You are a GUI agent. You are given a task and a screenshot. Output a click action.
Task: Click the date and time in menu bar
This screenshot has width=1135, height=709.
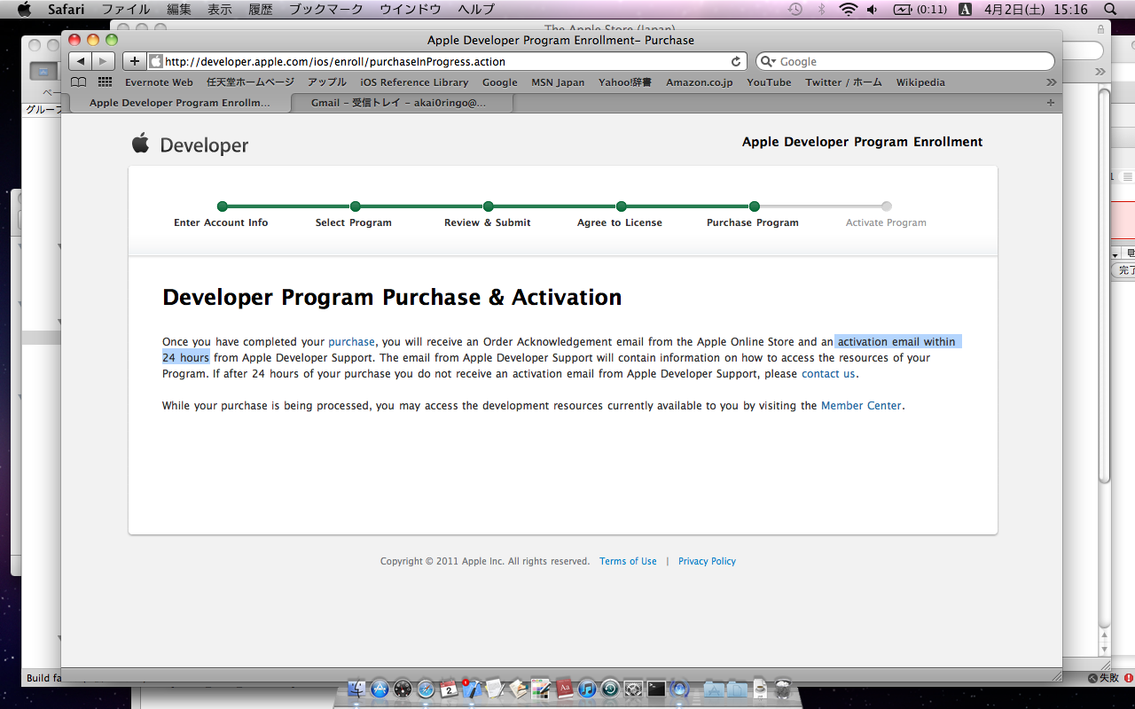click(x=1036, y=9)
